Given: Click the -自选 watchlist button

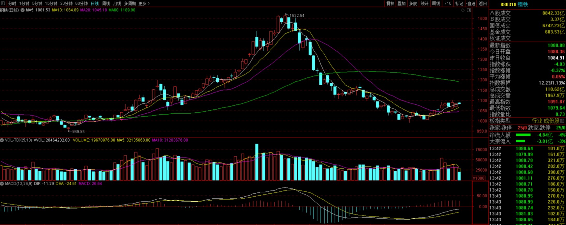Looking at the screenshot, I should (471, 4).
